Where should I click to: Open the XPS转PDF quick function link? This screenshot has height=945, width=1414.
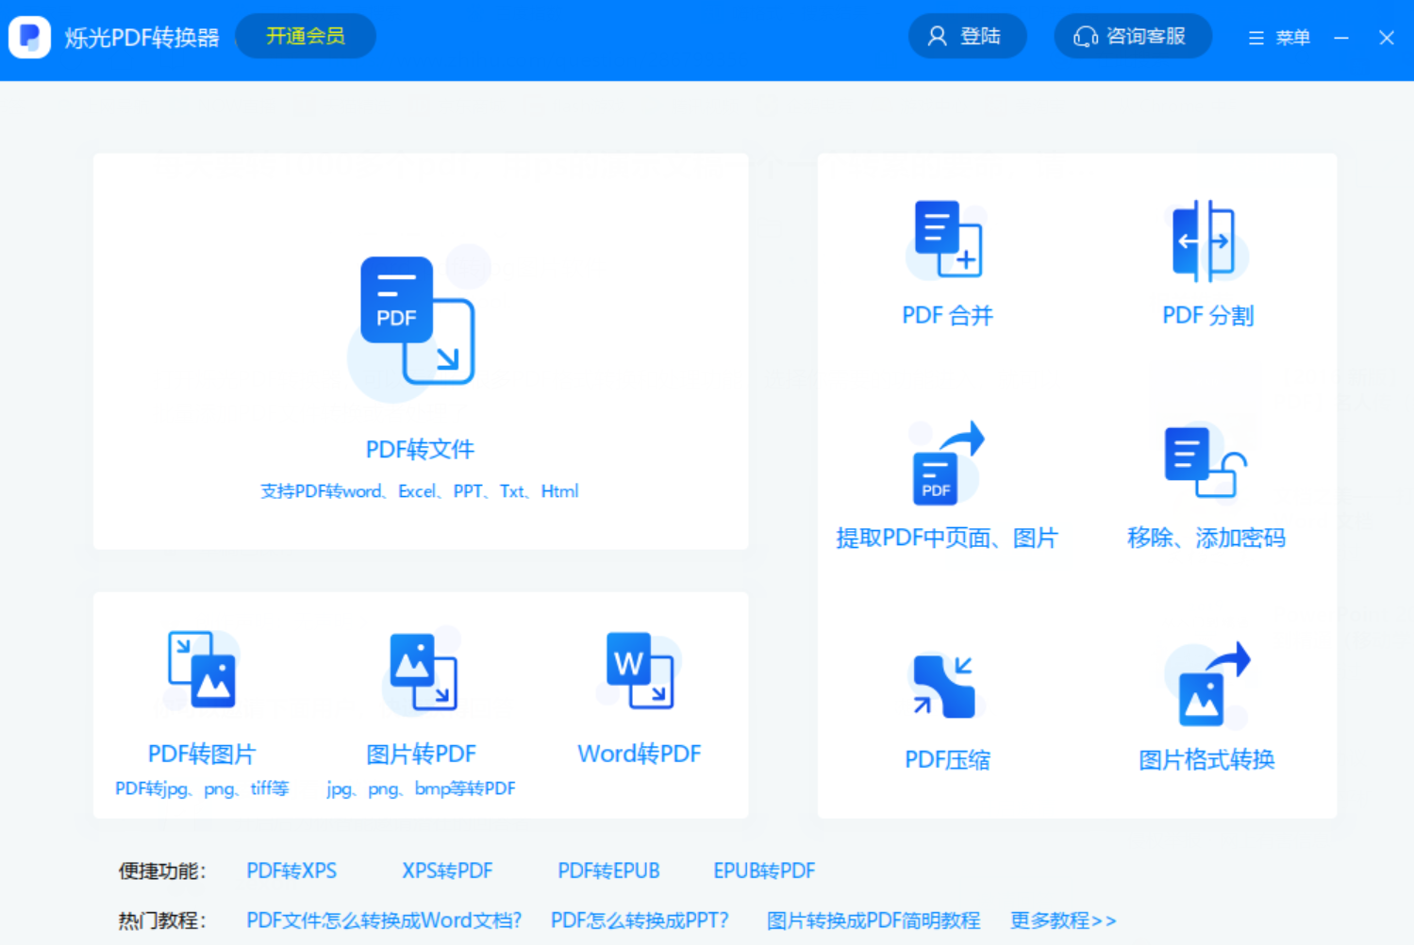tap(447, 870)
